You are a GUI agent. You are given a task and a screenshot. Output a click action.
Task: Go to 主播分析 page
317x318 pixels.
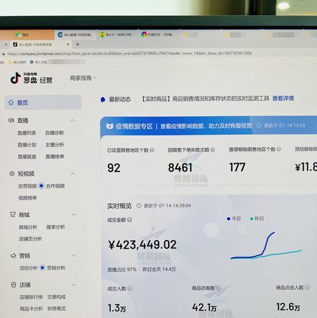click(x=55, y=145)
